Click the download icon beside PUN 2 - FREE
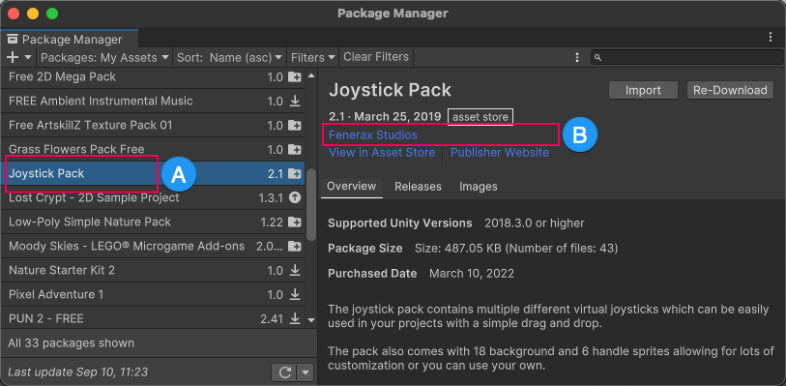 [x=295, y=318]
